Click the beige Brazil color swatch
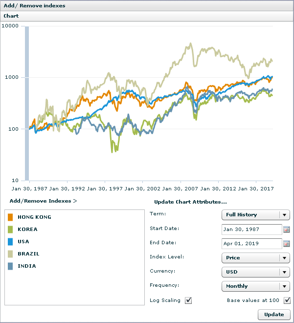The height and width of the screenshot is (323, 294). [11, 254]
